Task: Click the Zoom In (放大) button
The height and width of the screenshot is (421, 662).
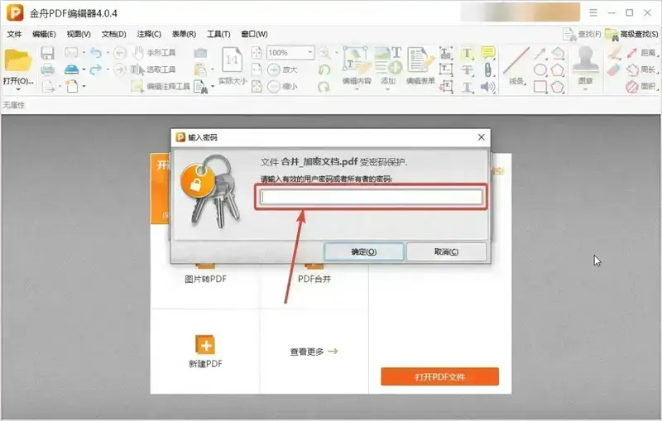Action: point(283,69)
